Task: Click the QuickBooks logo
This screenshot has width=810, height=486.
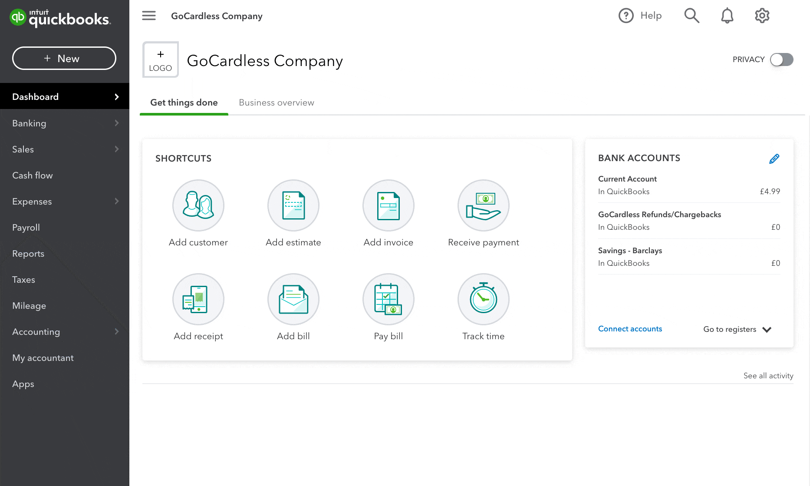Action: pos(60,18)
